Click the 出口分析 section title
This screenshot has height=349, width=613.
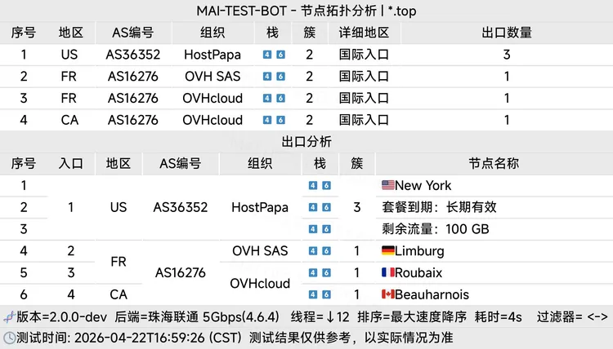pos(306,142)
